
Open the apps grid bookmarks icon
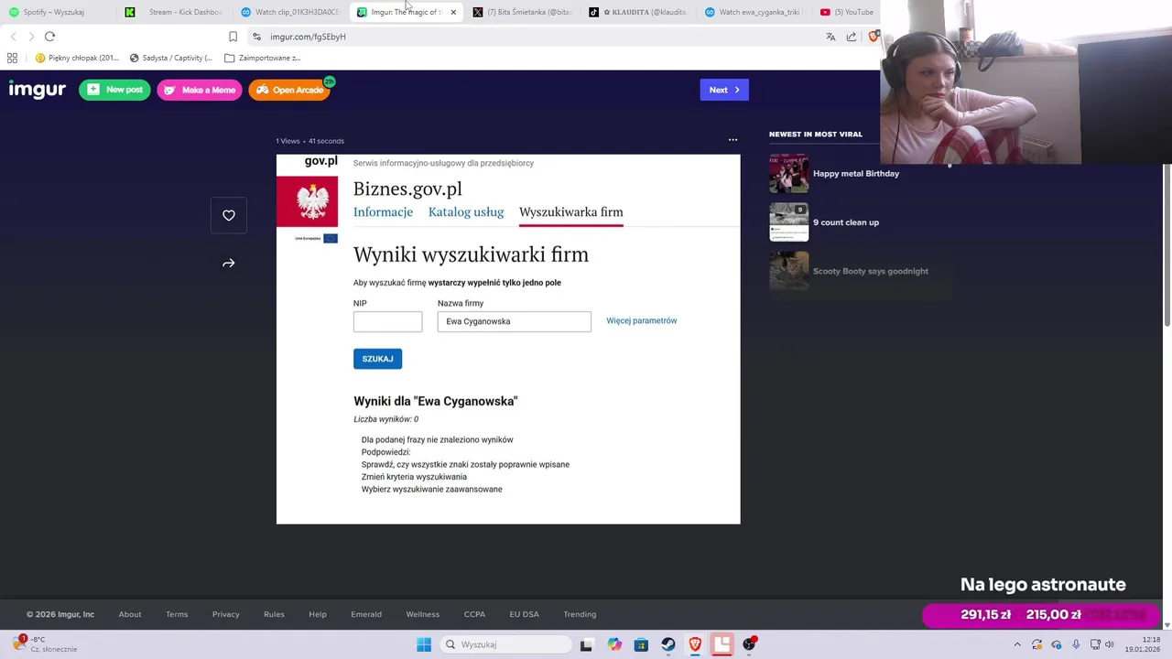12,58
